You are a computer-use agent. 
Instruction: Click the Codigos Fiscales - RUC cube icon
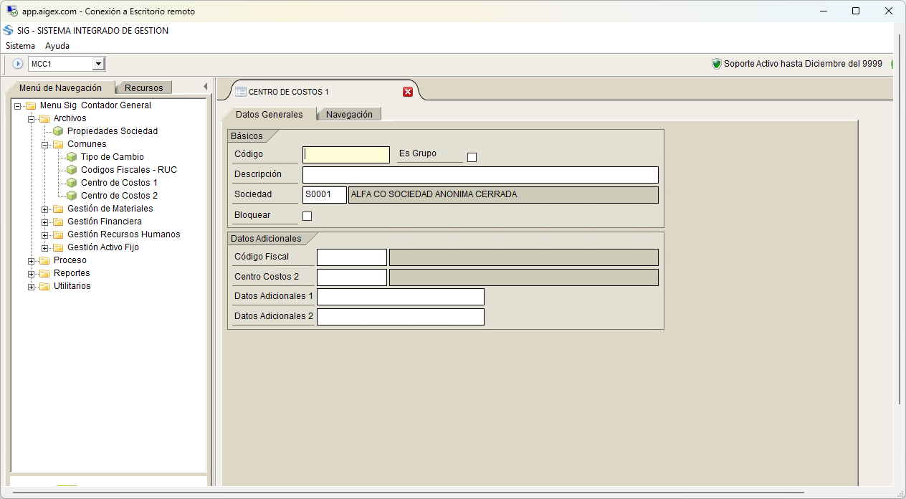click(x=72, y=170)
